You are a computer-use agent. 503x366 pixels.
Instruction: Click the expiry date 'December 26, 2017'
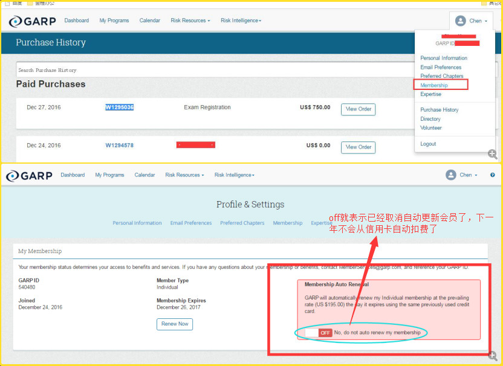click(178, 307)
